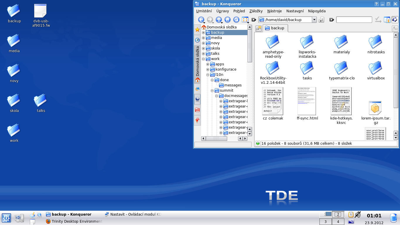Switch to the Domovská složka sidebar tab
Screen dimensions: 400x225
coord(197,64)
